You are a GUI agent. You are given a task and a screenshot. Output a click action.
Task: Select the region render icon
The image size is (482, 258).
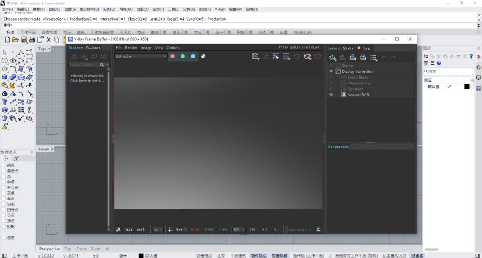287,56
